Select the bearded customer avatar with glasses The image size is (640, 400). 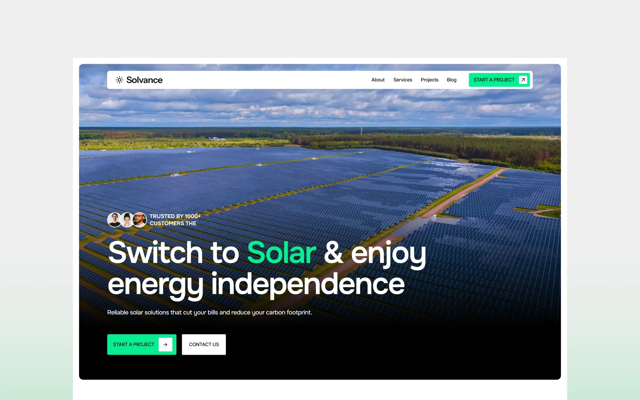[x=140, y=220]
